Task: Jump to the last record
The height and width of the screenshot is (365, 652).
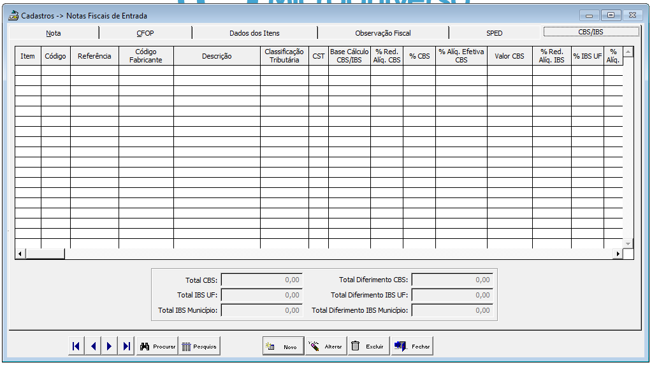Action: [127, 347]
